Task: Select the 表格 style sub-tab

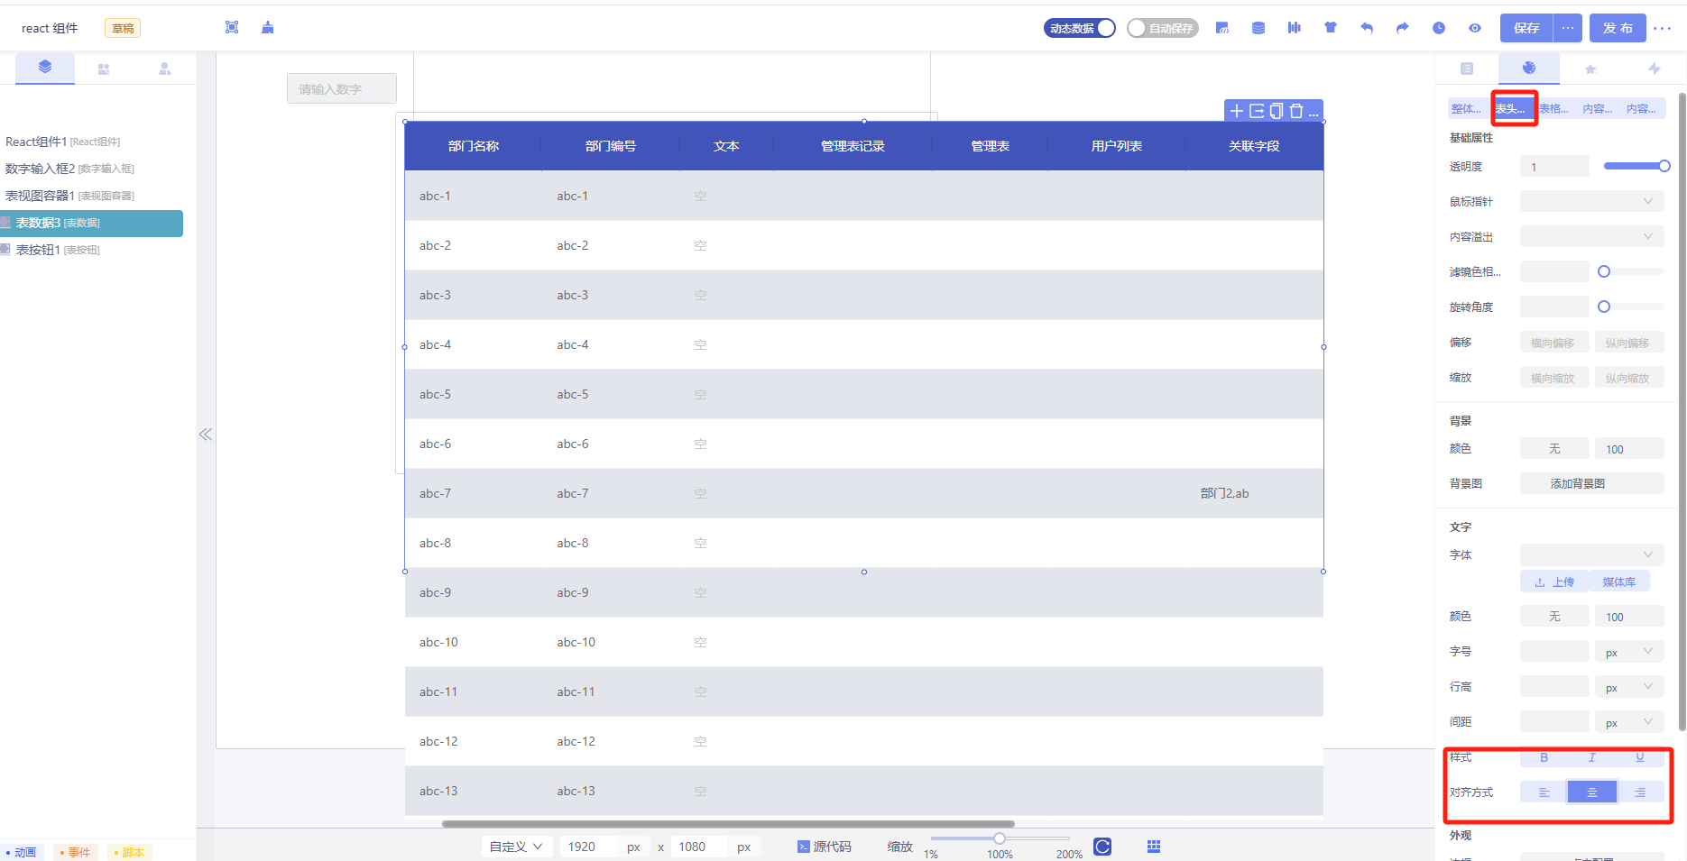Action: (1553, 109)
